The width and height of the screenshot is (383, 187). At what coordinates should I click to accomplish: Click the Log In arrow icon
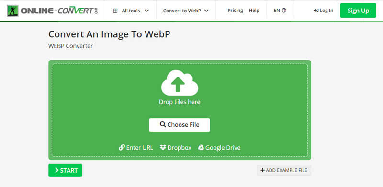tap(316, 11)
